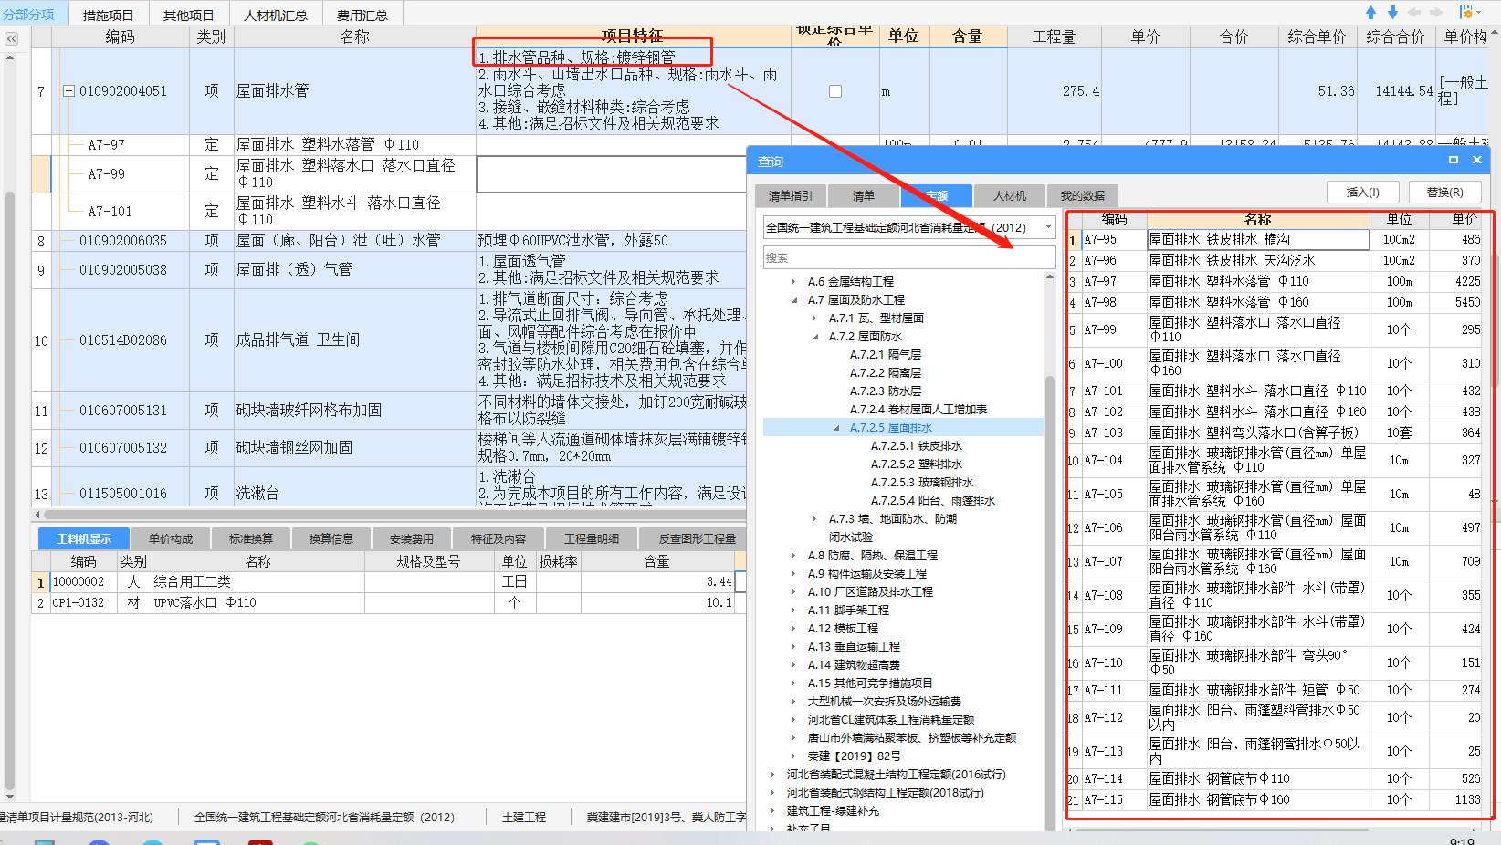Open the 换算信息 bottom tab
Image resolution: width=1501 pixels, height=845 pixels.
(x=331, y=538)
